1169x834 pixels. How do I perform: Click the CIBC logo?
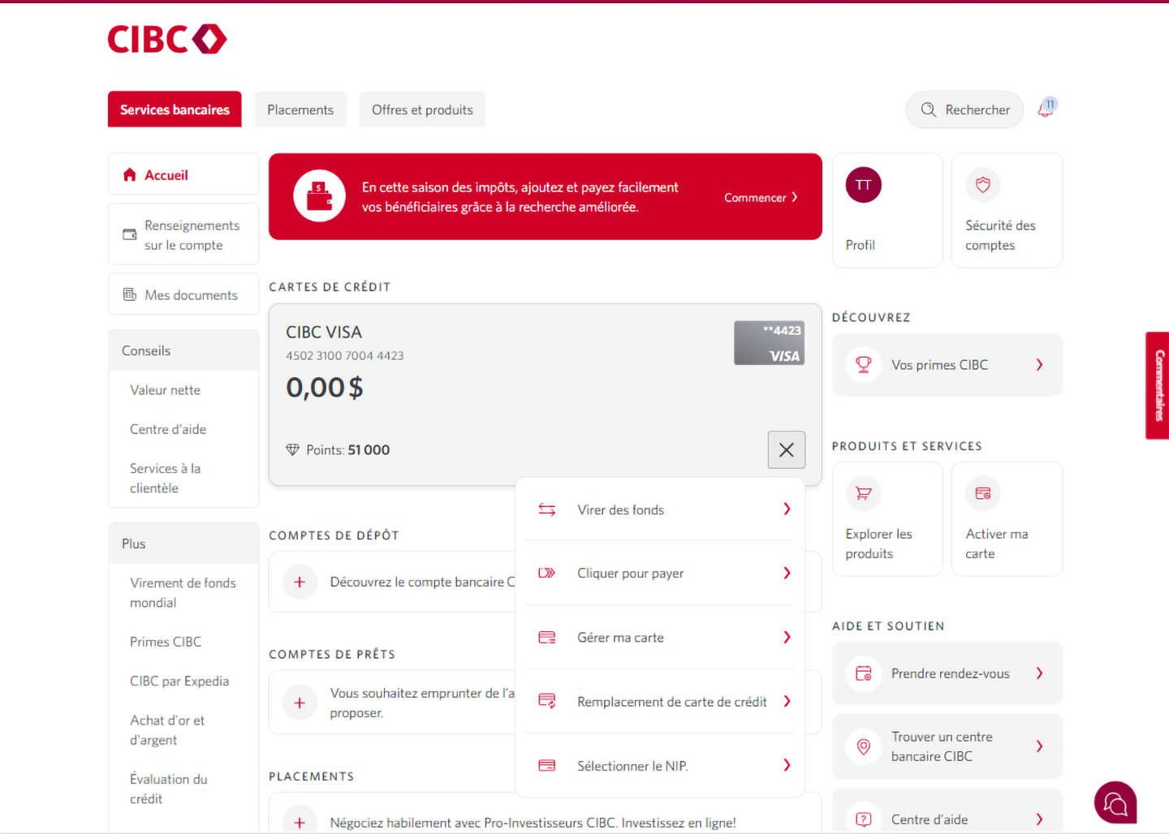click(x=167, y=39)
